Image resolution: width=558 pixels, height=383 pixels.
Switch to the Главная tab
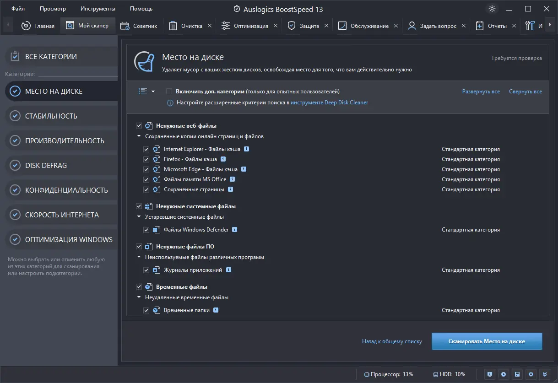[x=38, y=26]
